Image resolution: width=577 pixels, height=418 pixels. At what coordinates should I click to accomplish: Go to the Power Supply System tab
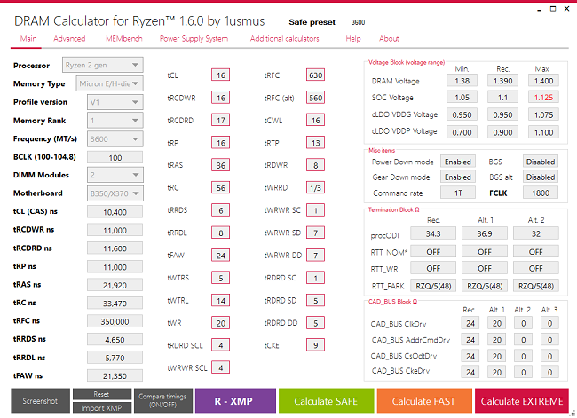click(x=193, y=39)
